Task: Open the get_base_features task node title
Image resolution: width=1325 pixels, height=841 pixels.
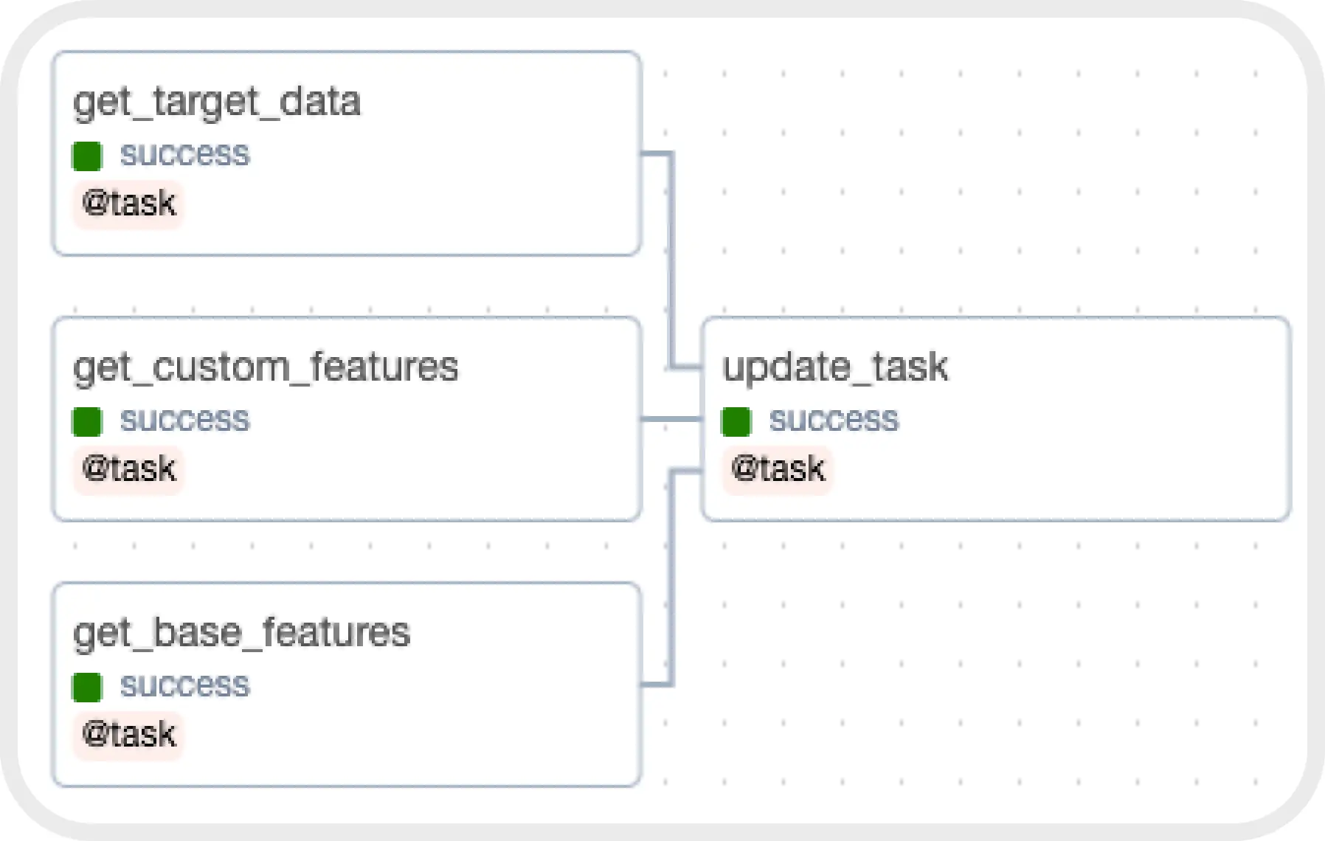Action: tap(241, 633)
